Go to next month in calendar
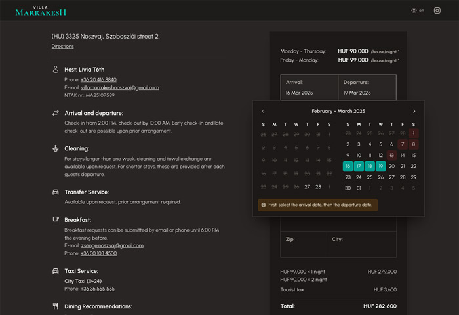The image size is (459, 315). tap(414, 112)
